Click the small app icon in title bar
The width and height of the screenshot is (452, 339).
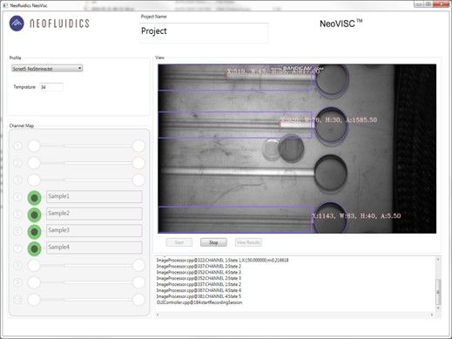[5, 5]
